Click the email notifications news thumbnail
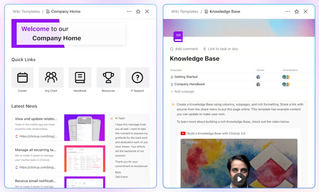Viewport: 319px width, 192px height. [x=85, y=182]
